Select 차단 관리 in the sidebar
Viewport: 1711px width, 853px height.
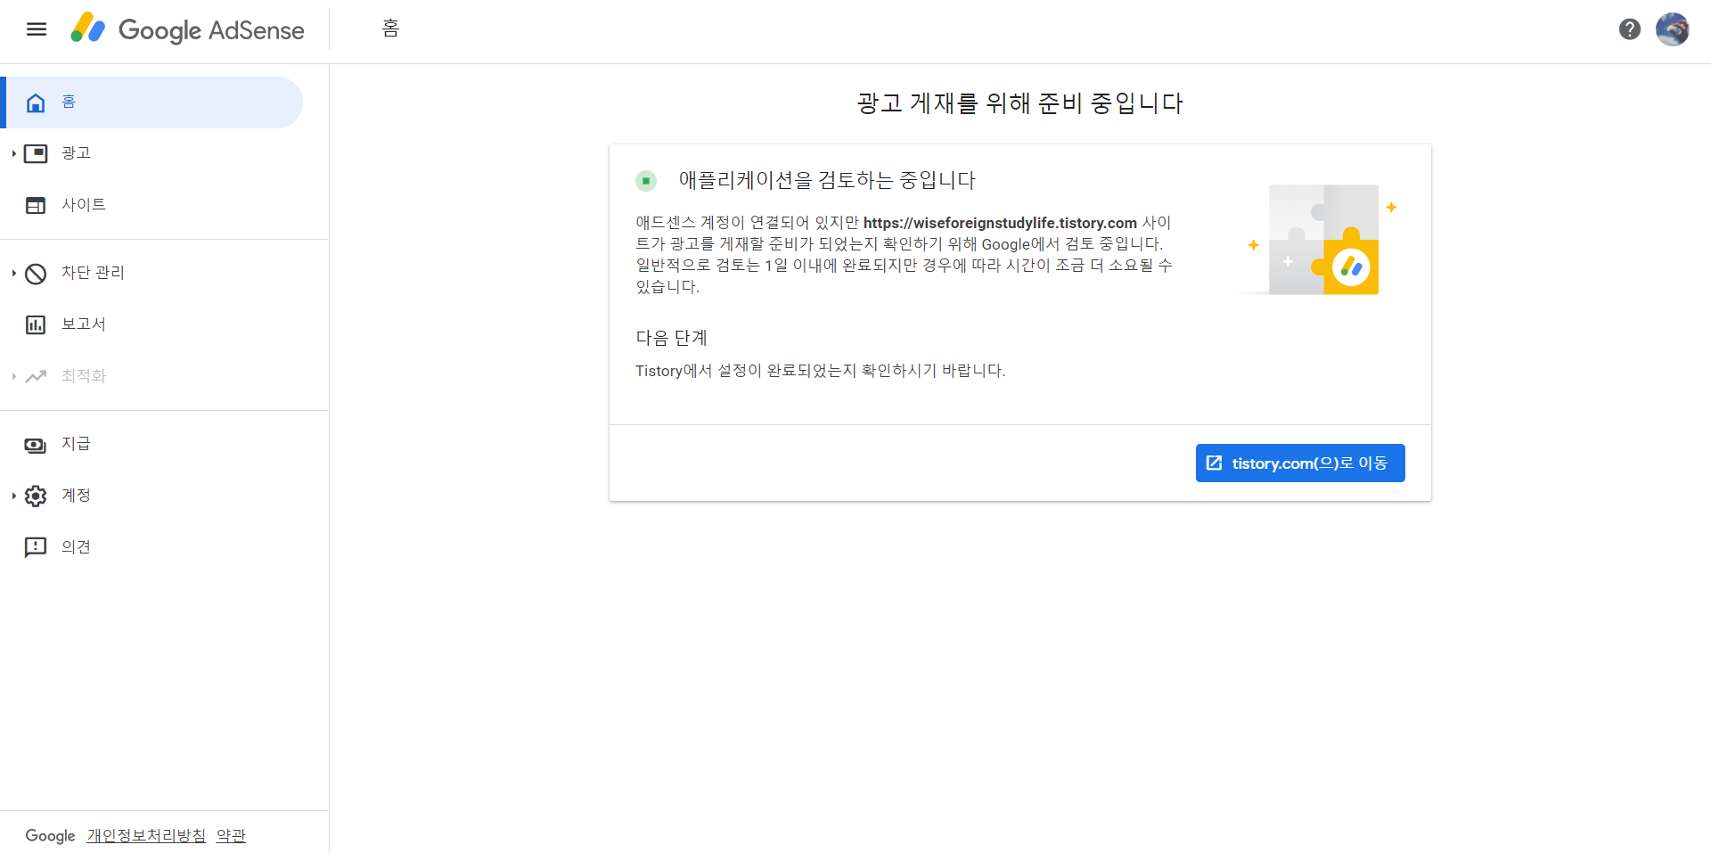pyautogui.click(x=153, y=273)
